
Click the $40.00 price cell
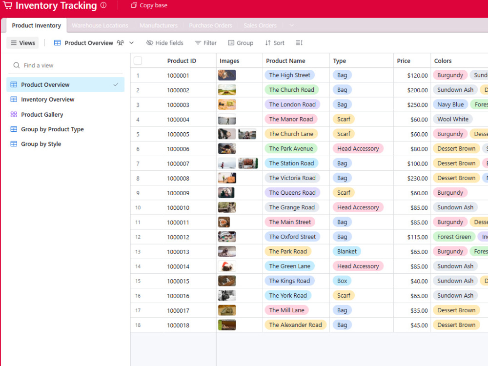click(412, 281)
